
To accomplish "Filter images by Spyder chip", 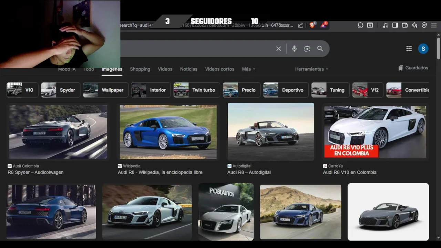I will pos(61,90).
